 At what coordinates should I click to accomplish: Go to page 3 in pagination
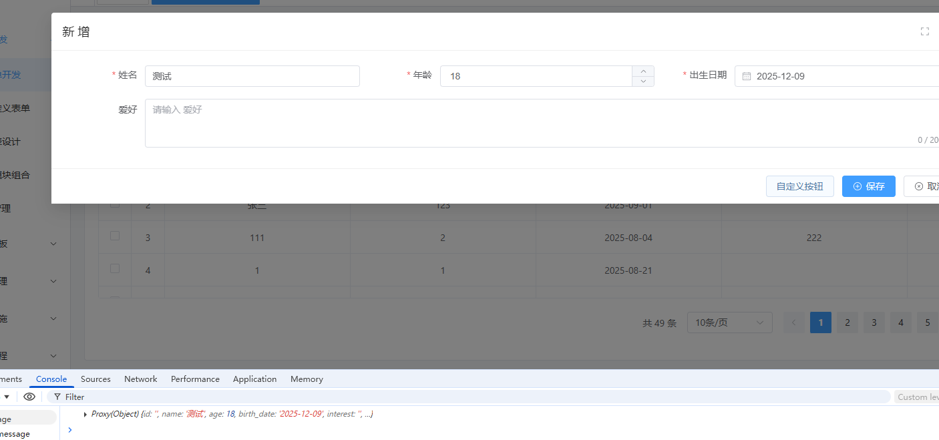[x=874, y=322]
